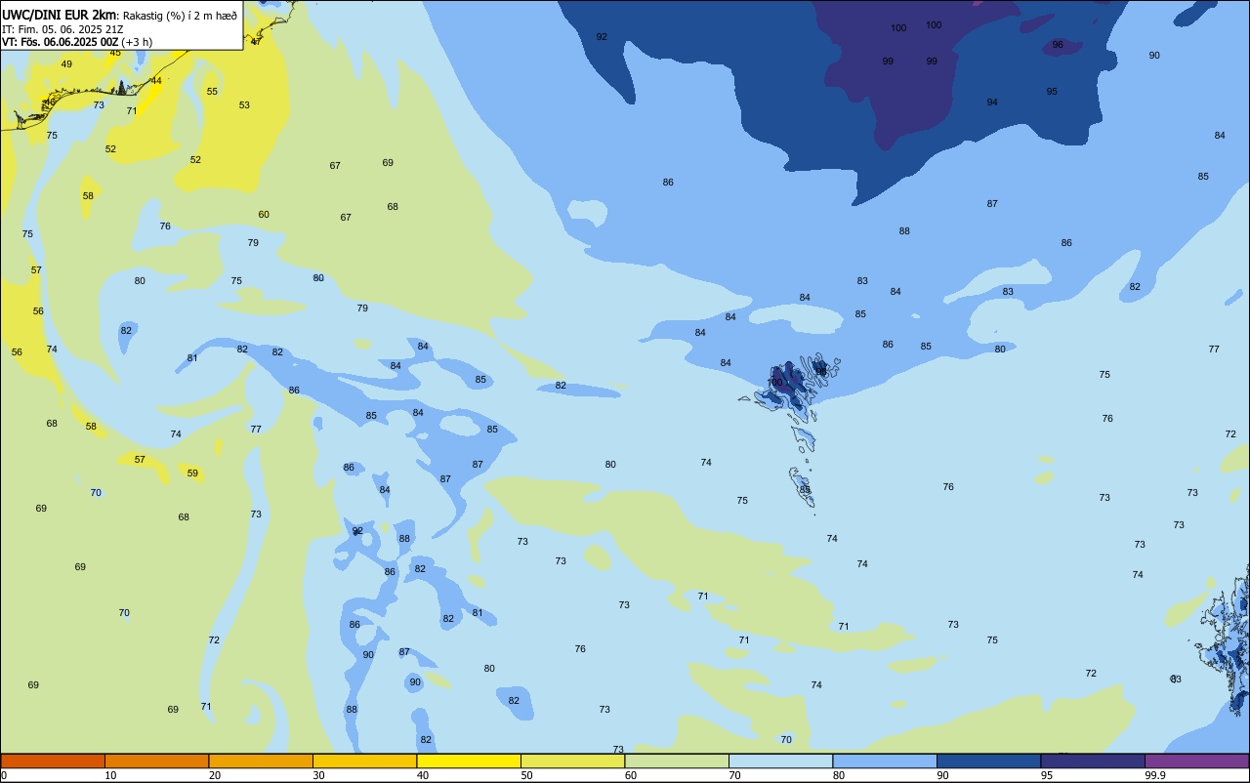
Task: Click the dark blue 90–95 legend swatch
Action: coord(988,761)
